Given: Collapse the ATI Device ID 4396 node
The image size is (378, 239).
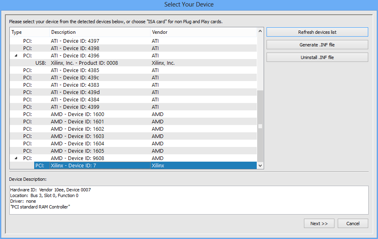Looking at the screenshot, I should point(16,56).
